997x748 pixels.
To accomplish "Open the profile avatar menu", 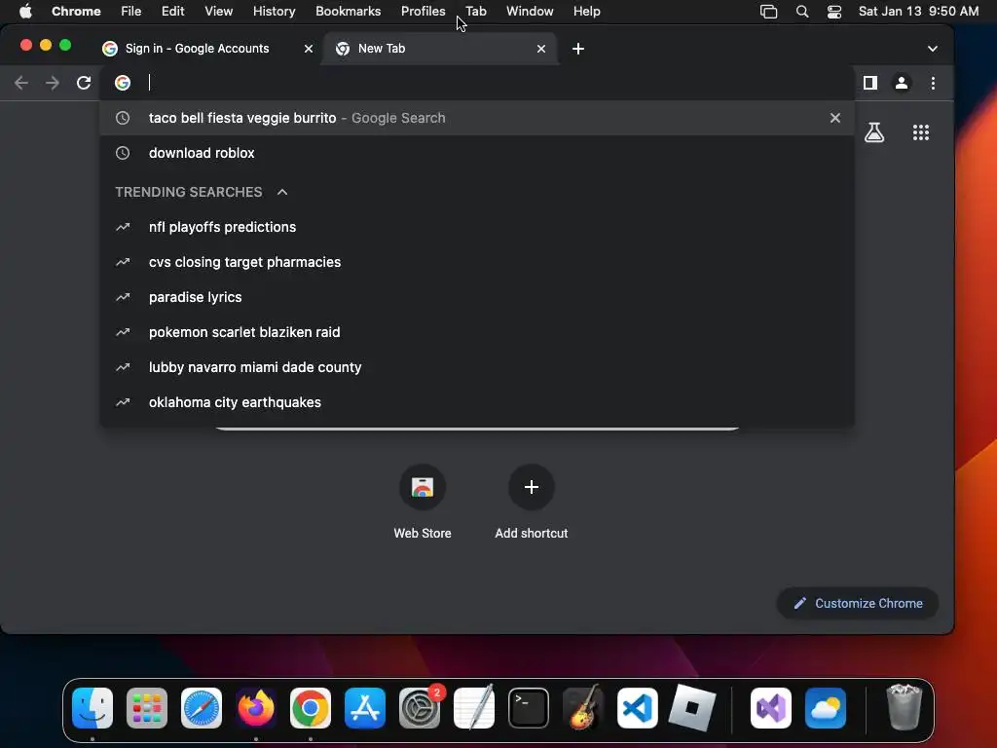I will click(901, 83).
